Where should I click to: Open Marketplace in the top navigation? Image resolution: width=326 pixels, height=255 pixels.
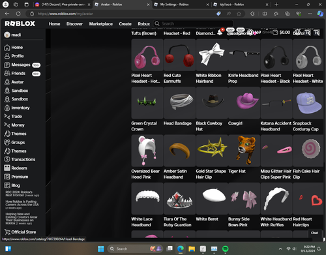click(101, 24)
